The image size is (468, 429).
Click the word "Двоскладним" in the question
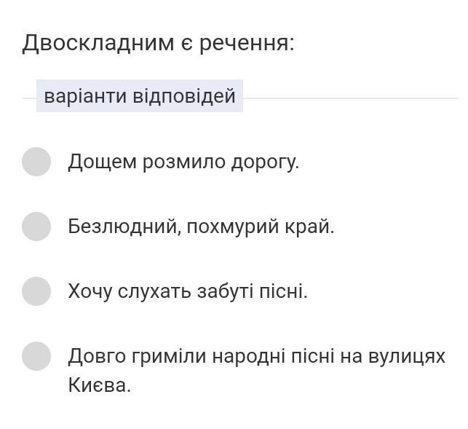coord(98,43)
